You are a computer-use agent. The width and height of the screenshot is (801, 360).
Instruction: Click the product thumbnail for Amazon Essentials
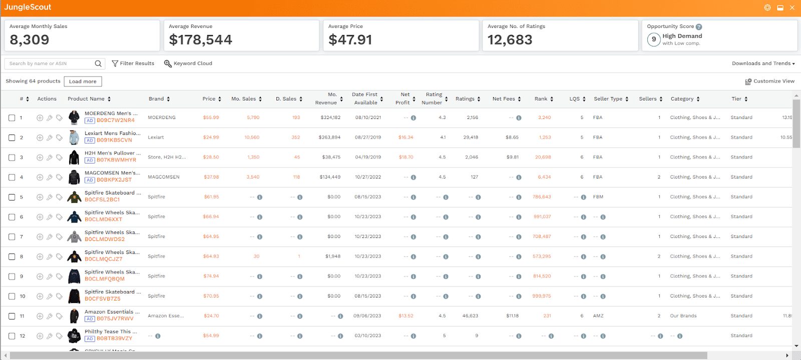pyautogui.click(x=74, y=316)
